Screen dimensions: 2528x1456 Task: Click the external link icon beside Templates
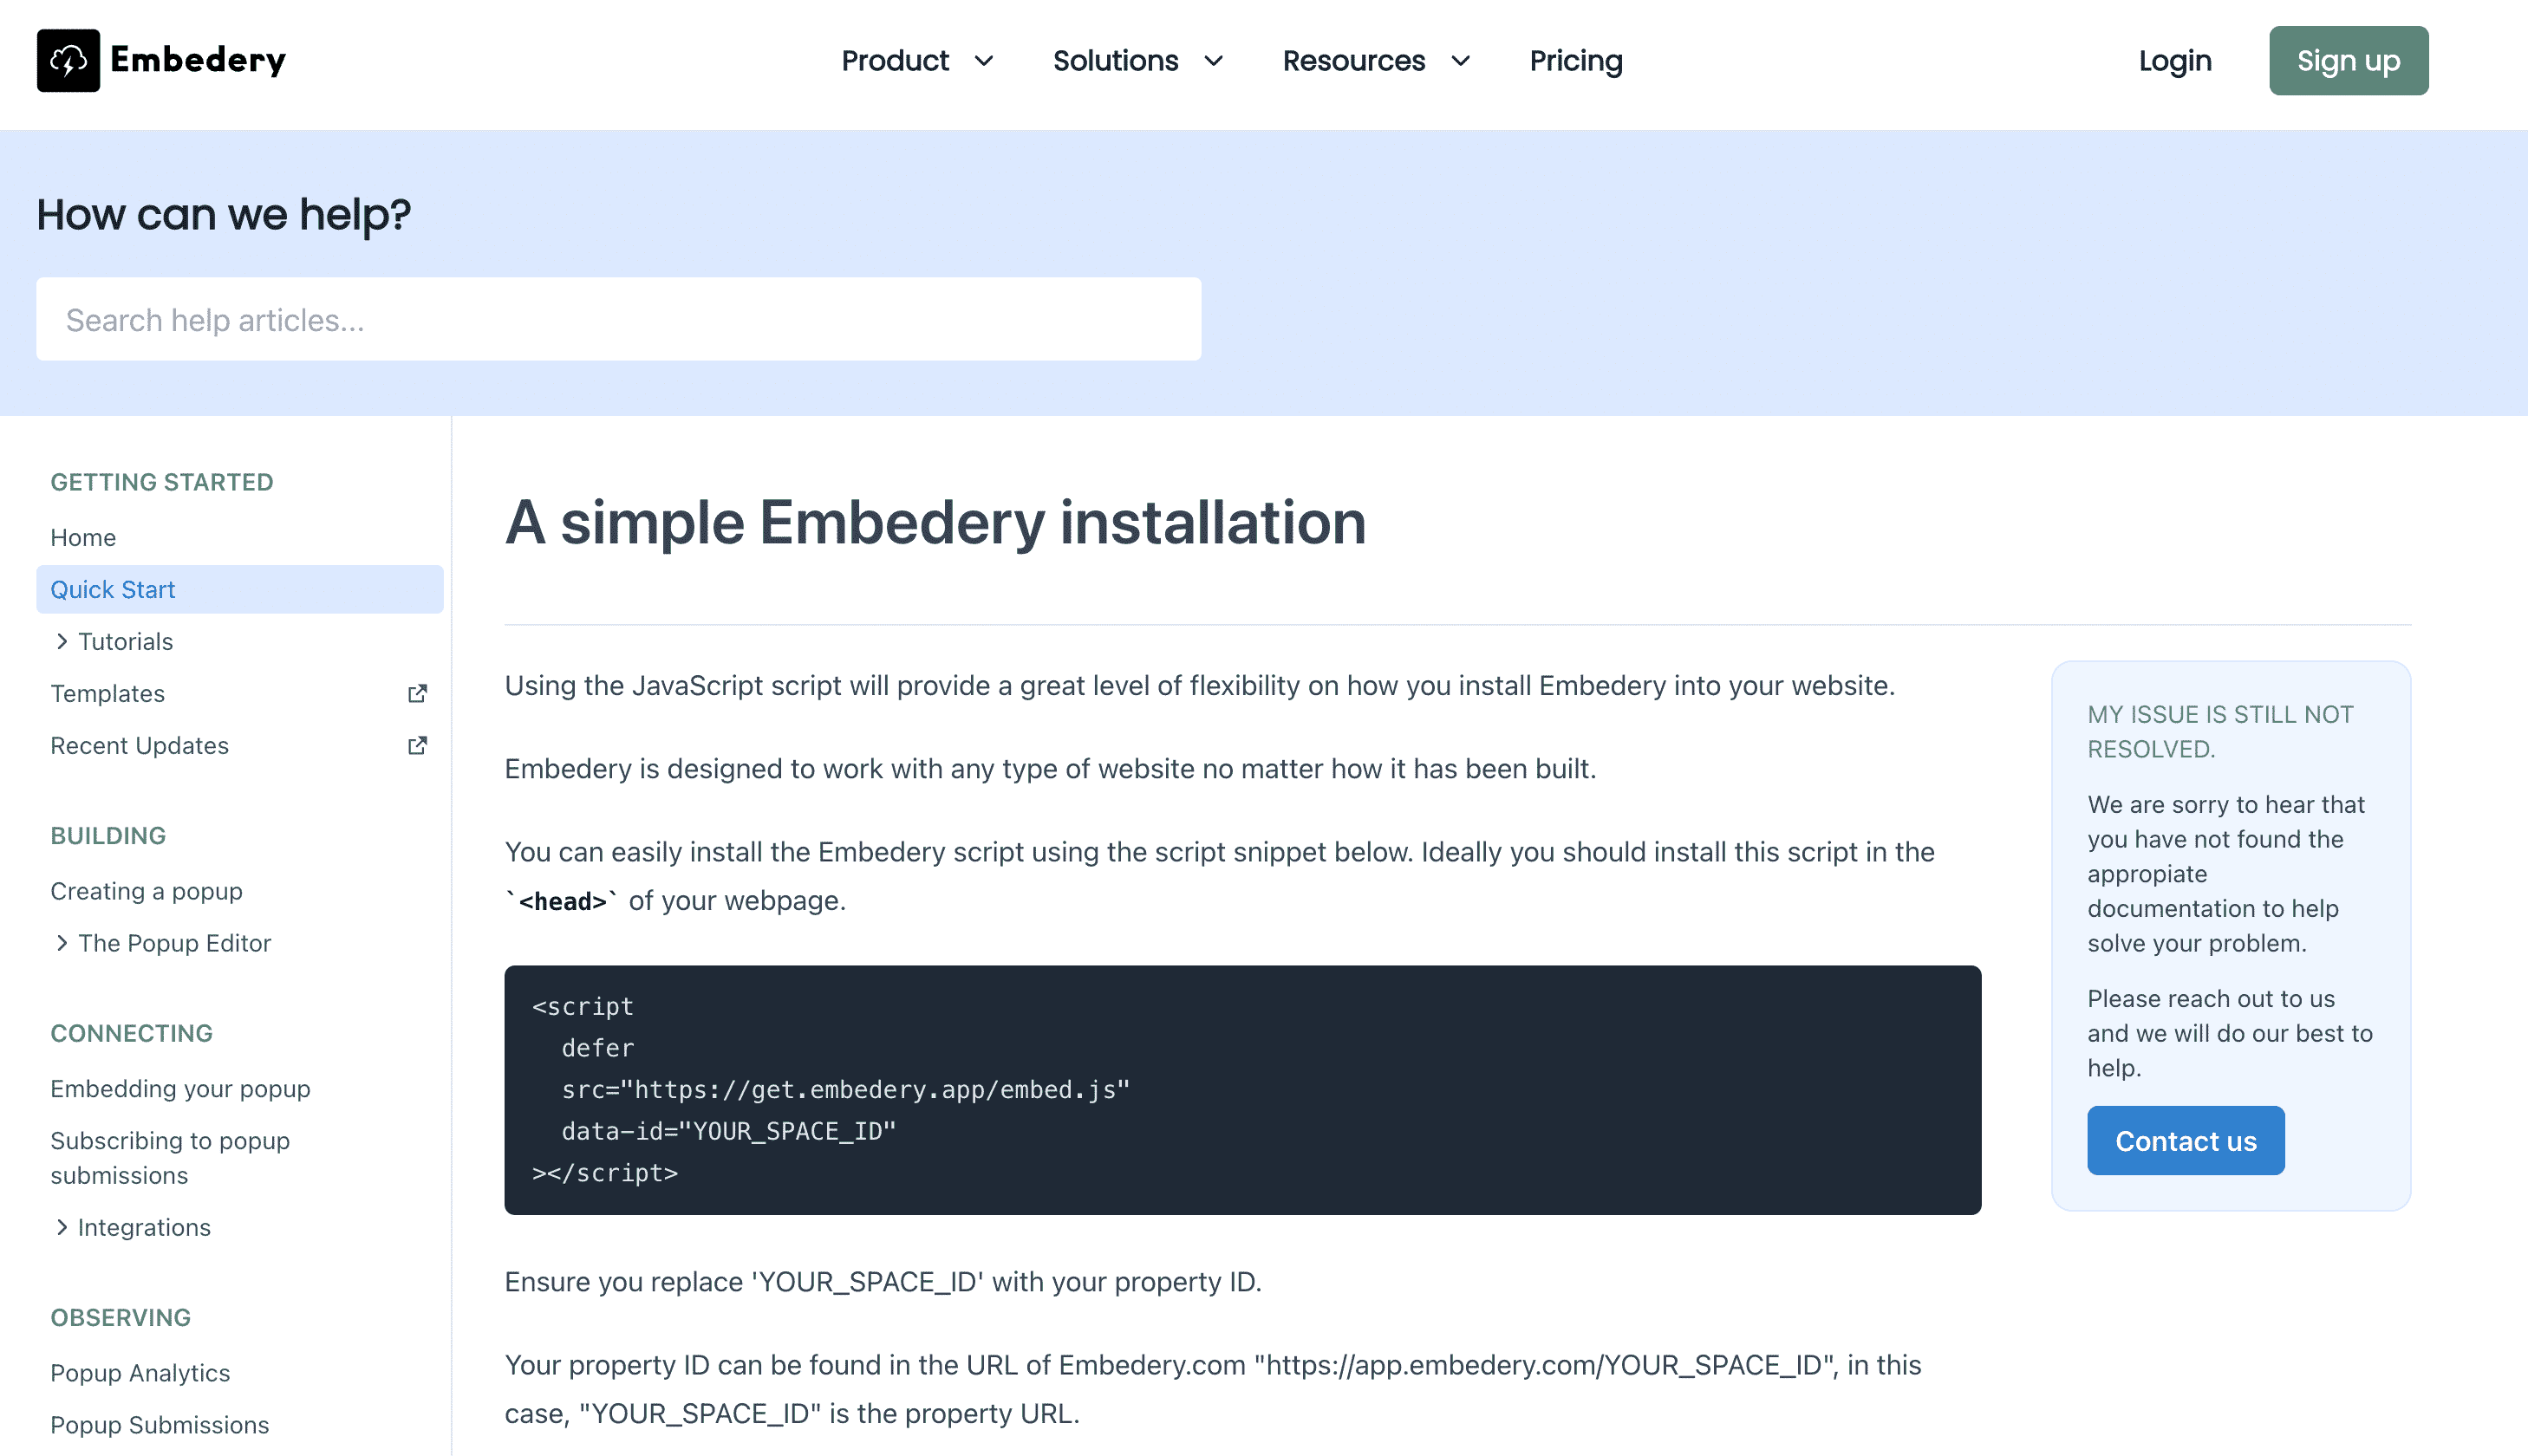point(418,694)
